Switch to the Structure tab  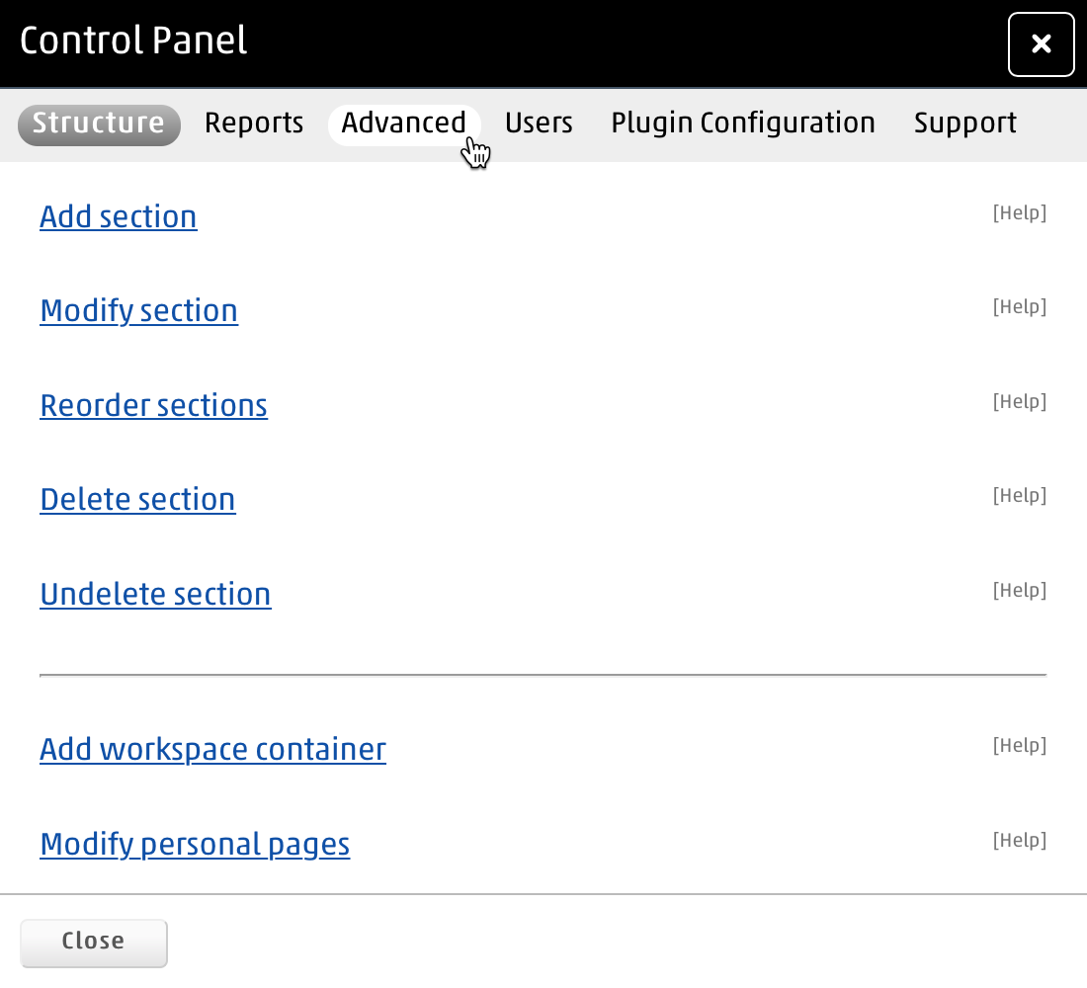[99, 123]
